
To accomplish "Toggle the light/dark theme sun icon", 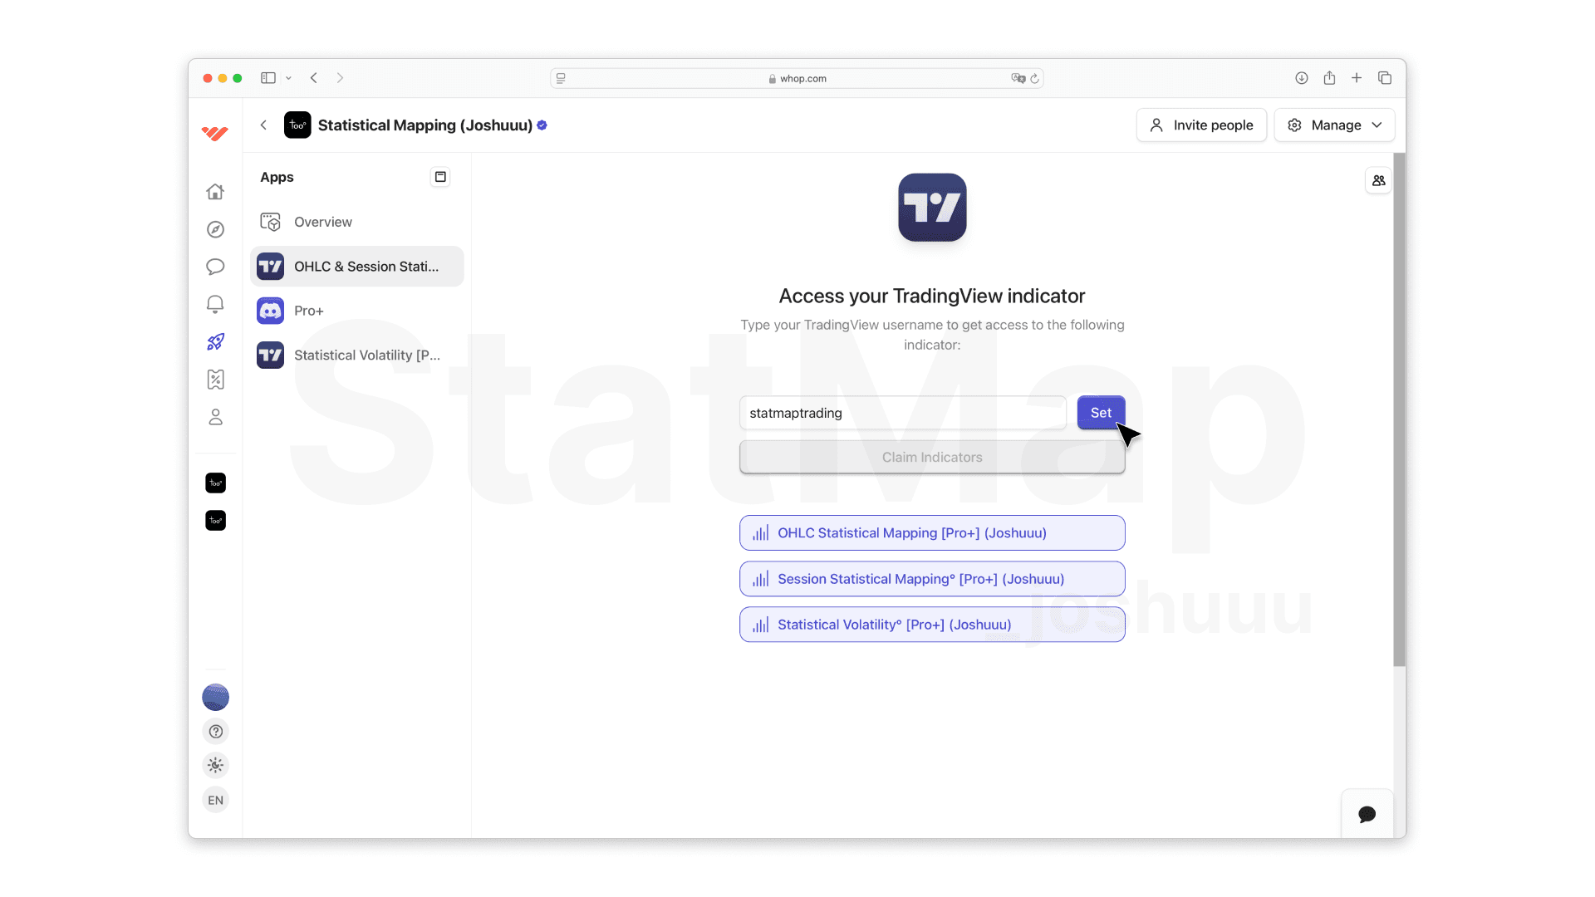I will (215, 766).
